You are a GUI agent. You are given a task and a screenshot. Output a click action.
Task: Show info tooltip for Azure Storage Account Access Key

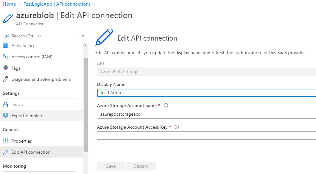(x=177, y=127)
